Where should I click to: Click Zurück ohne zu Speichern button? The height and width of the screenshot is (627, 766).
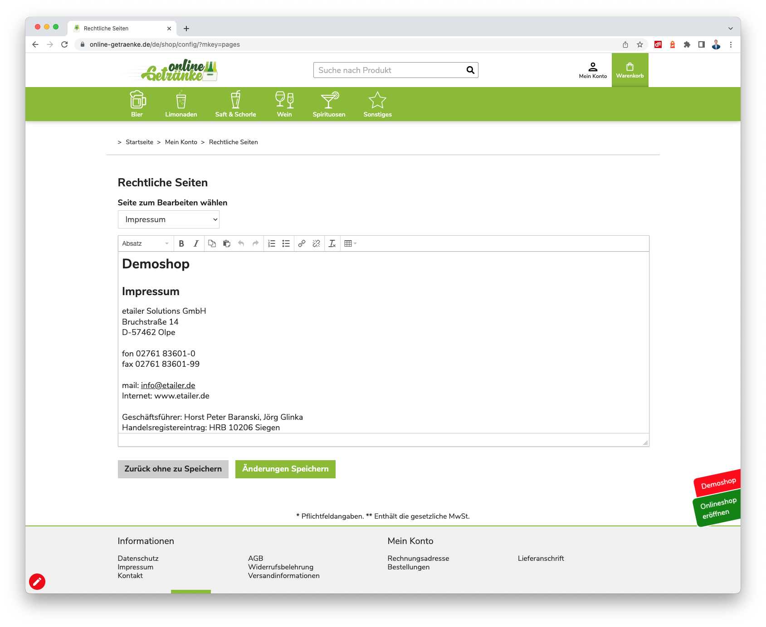[173, 469]
